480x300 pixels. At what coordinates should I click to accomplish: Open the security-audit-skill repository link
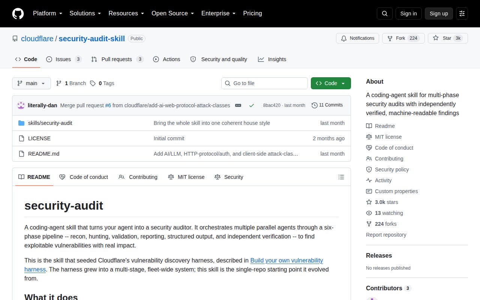(91, 38)
